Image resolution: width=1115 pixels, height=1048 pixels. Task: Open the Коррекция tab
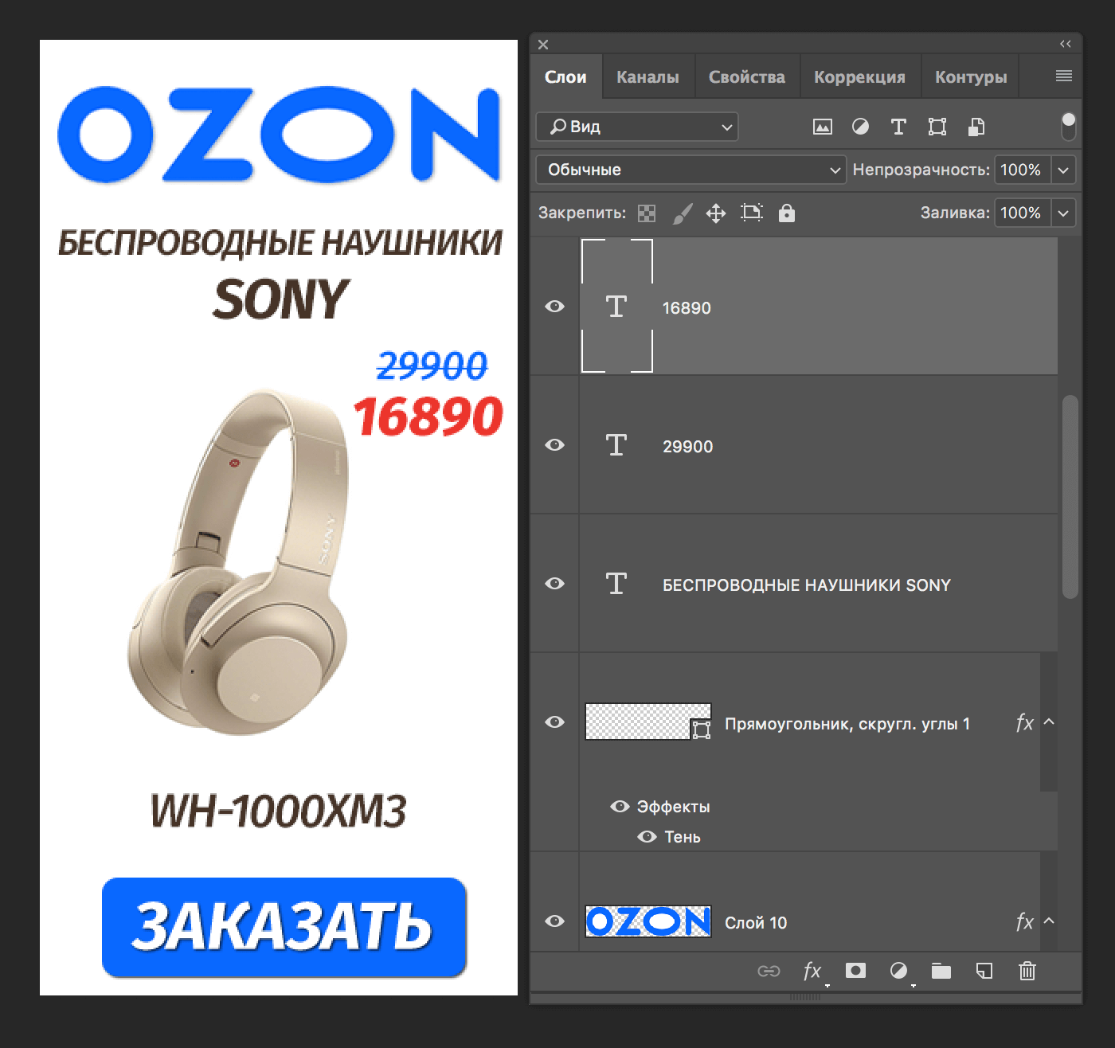[859, 76]
